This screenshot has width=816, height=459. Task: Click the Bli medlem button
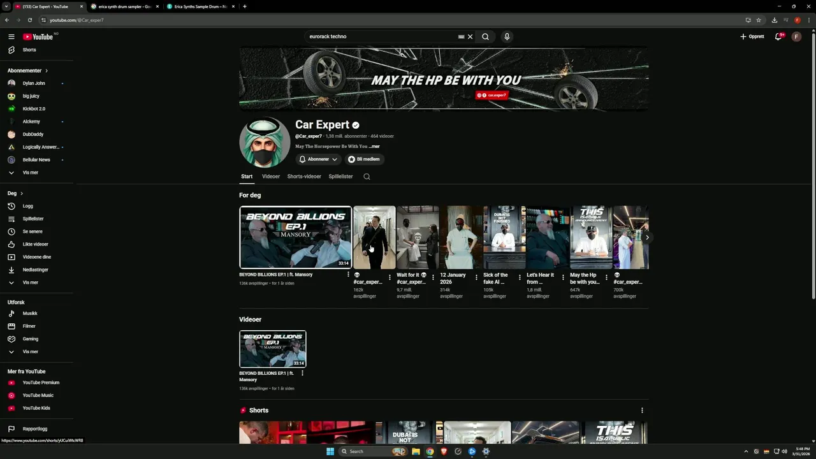pos(364,159)
